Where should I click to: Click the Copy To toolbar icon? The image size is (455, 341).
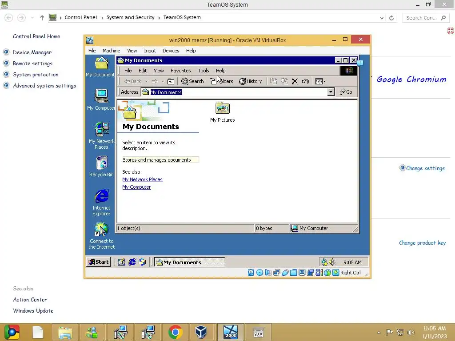(284, 82)
